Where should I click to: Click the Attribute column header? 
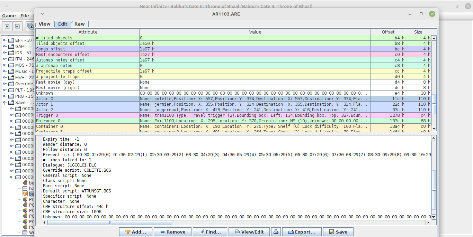[88, 32]
